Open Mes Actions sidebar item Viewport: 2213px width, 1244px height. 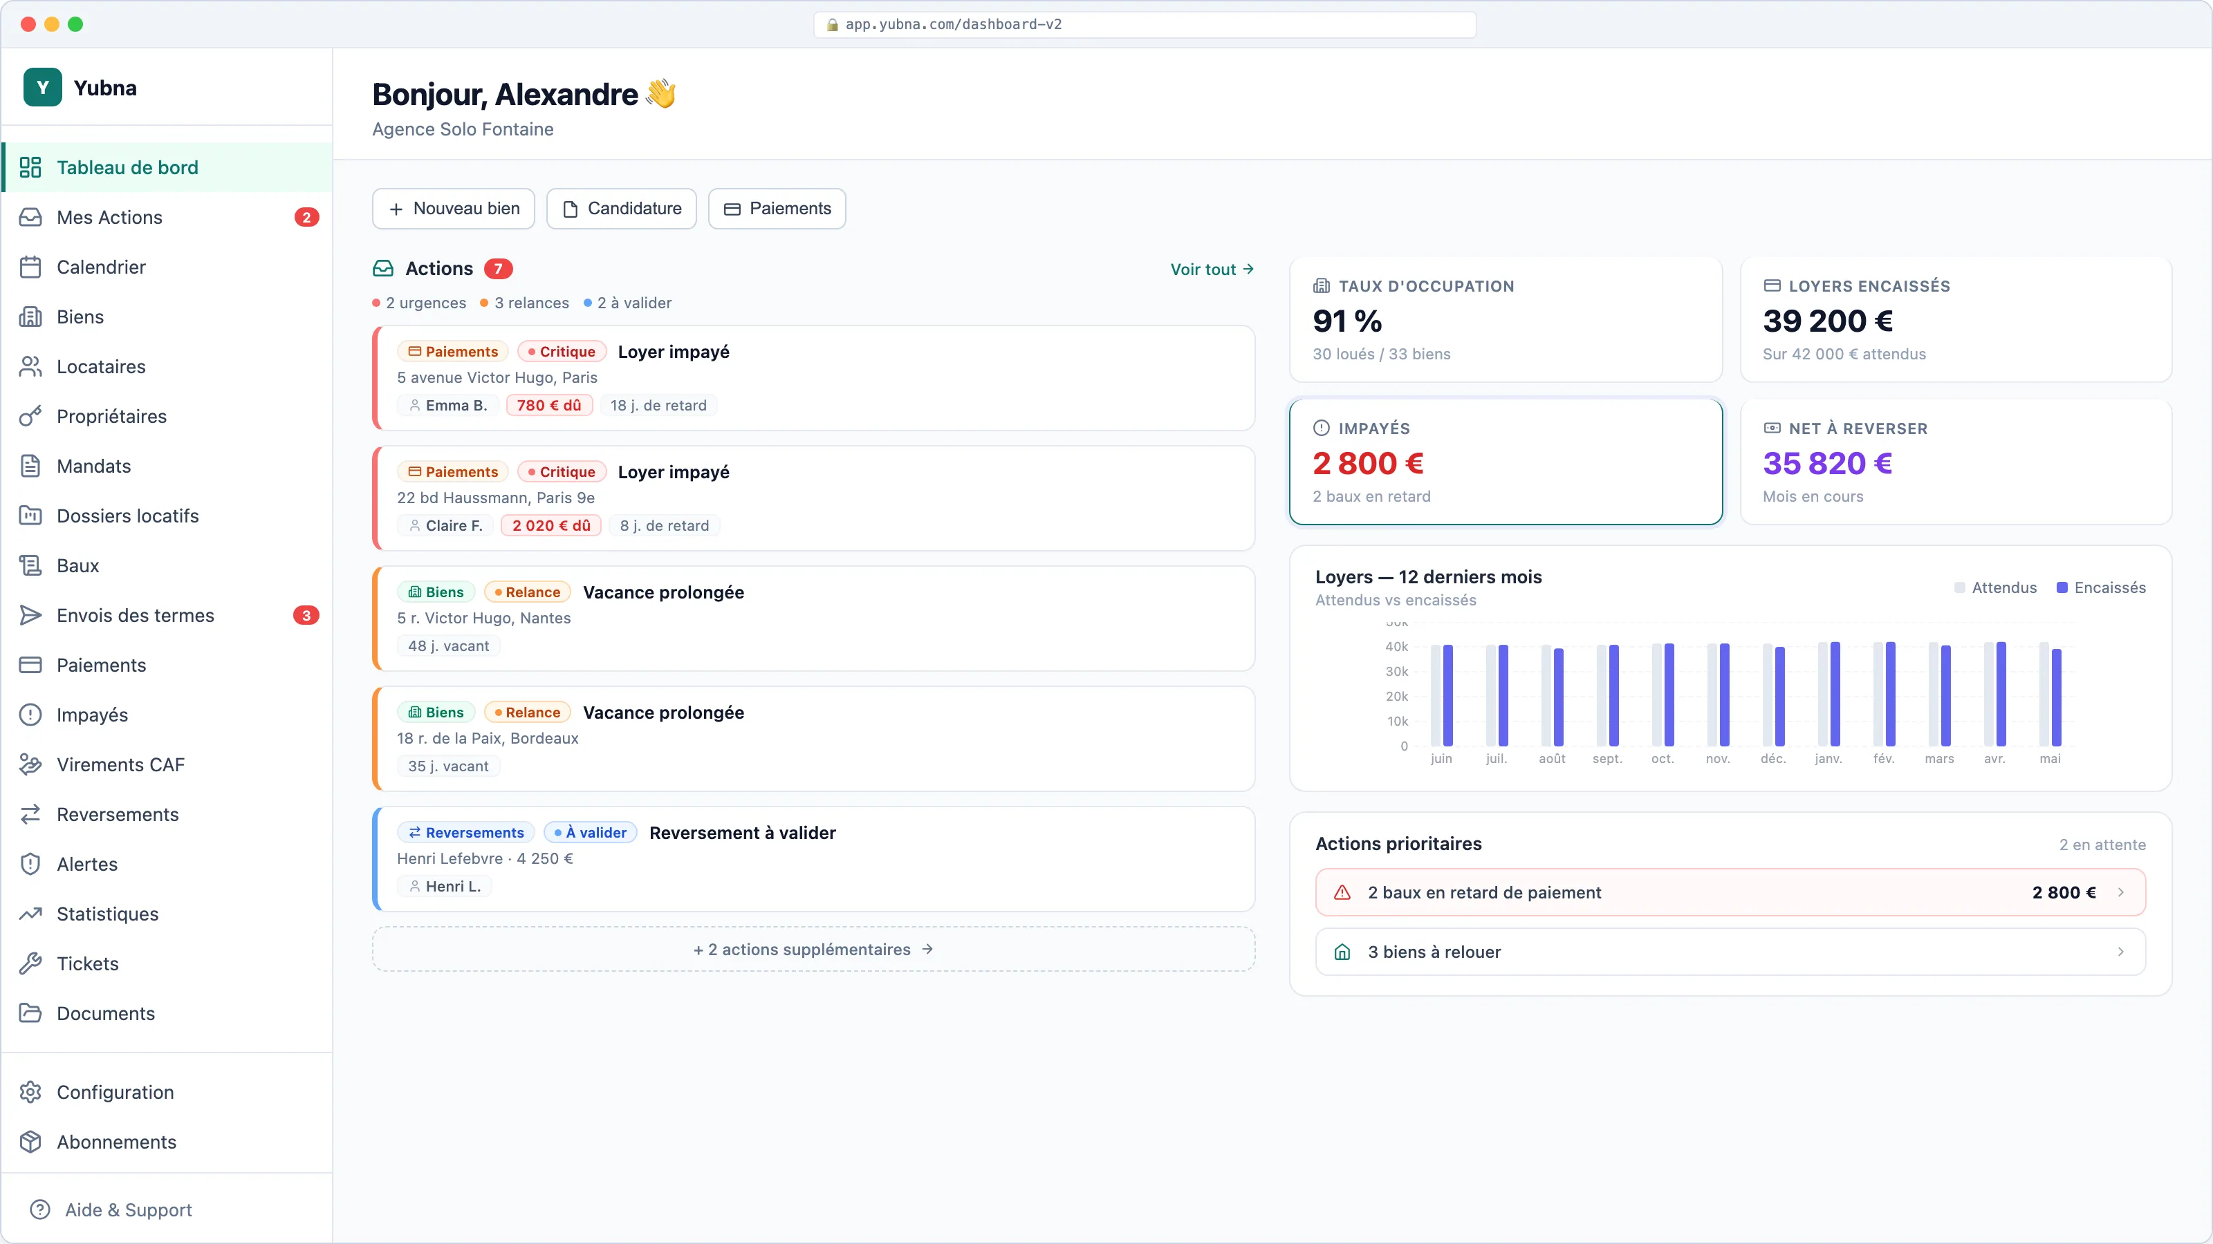pos(167,217)
